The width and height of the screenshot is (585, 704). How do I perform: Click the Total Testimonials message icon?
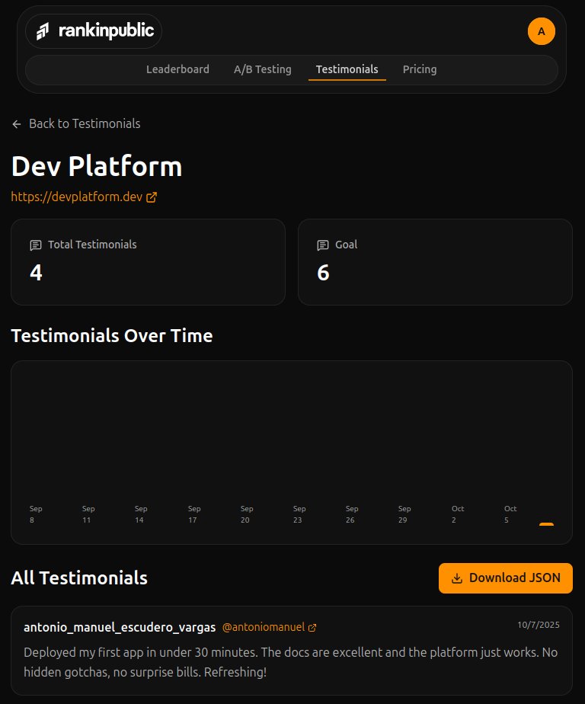pyautogui.click(x=36, y=245)
